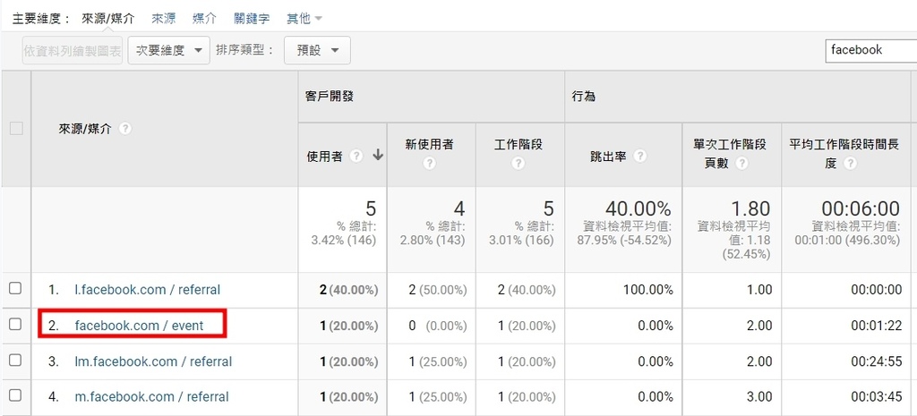Open the m.facebook.com / referral link
Screen dimensions: 917x416
tap(151, 397)
